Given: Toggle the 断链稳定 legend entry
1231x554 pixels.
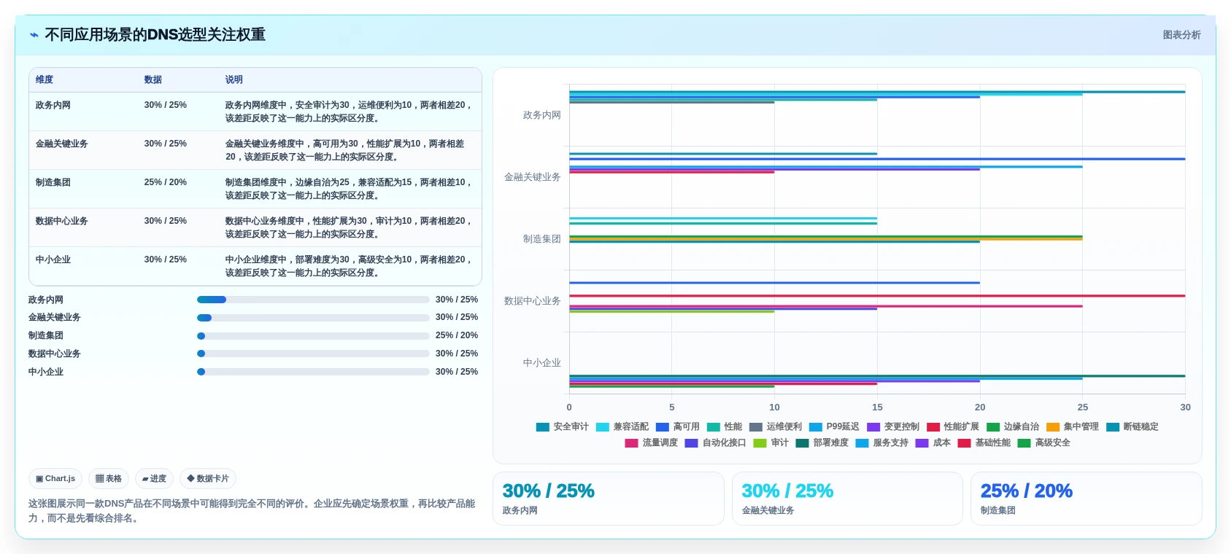Looking at the screenshot, I should click(1132, 427).
